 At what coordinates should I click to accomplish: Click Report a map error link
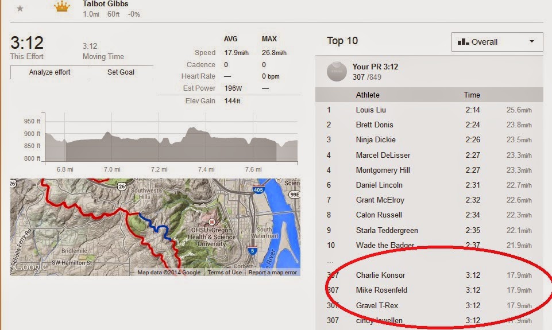tap(272, 272)
